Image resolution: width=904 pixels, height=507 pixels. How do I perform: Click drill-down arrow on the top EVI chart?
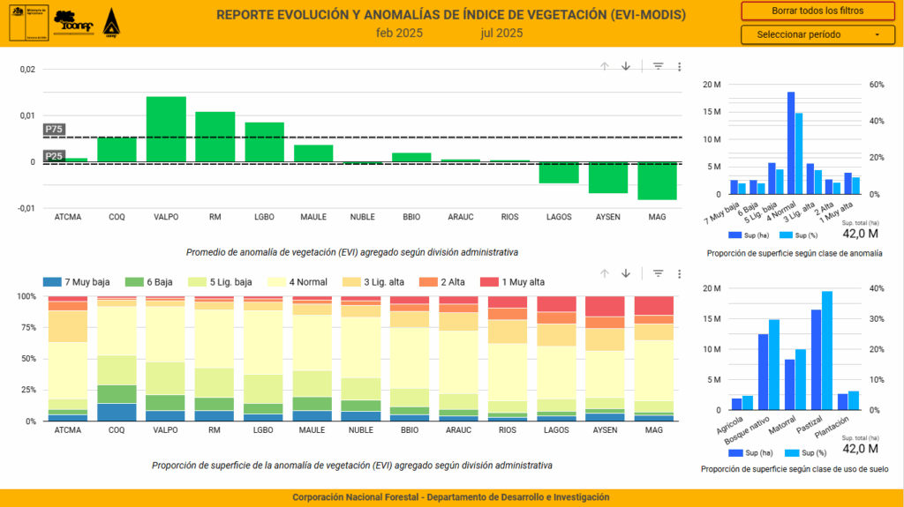pyautogui.click(x=626, y=66)
